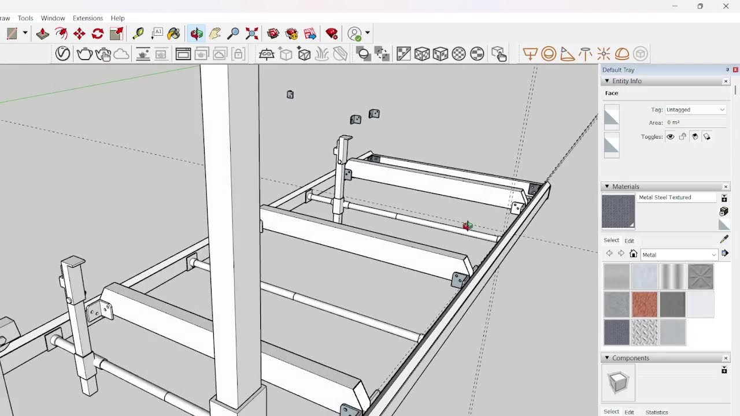Click the current material preview thumbnail
The width and height of the screenshot is (740, 416).
(x=618, y=211)
